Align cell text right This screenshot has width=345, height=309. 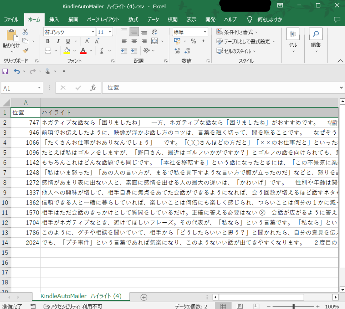144,41
